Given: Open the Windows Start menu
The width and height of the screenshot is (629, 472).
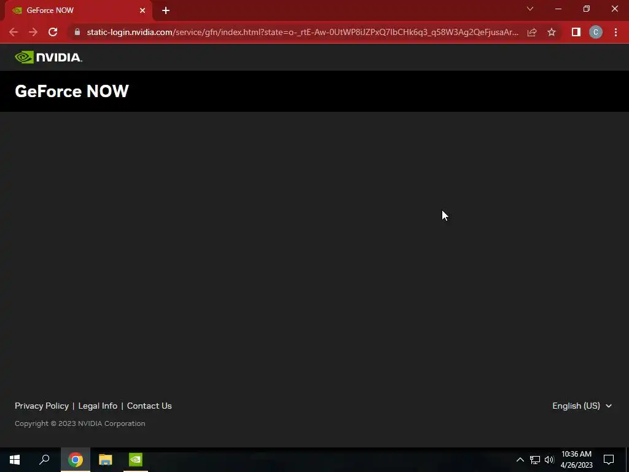Looking at the screenshot, I should point(15,460).
